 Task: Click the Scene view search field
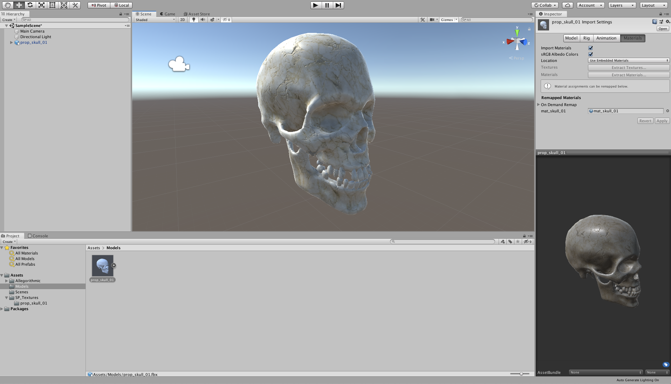point(497,20)
